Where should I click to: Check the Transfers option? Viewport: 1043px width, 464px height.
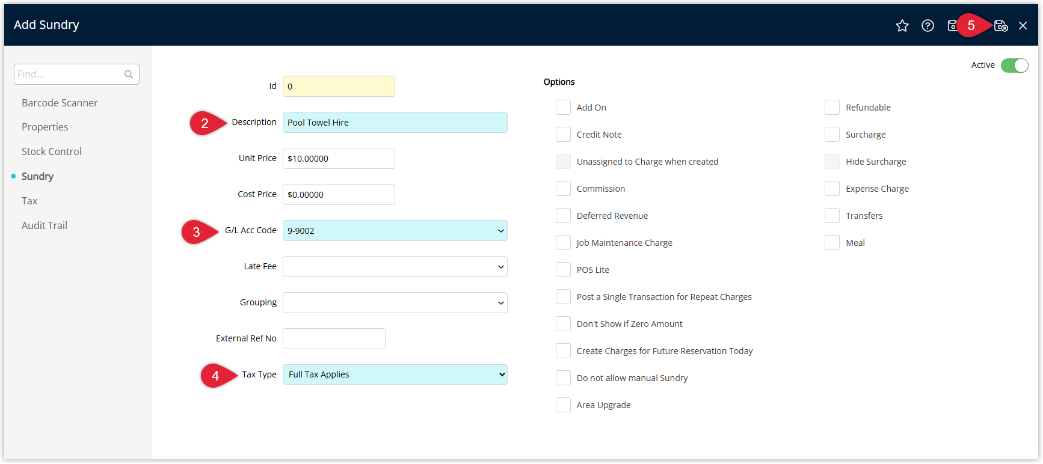832,216
